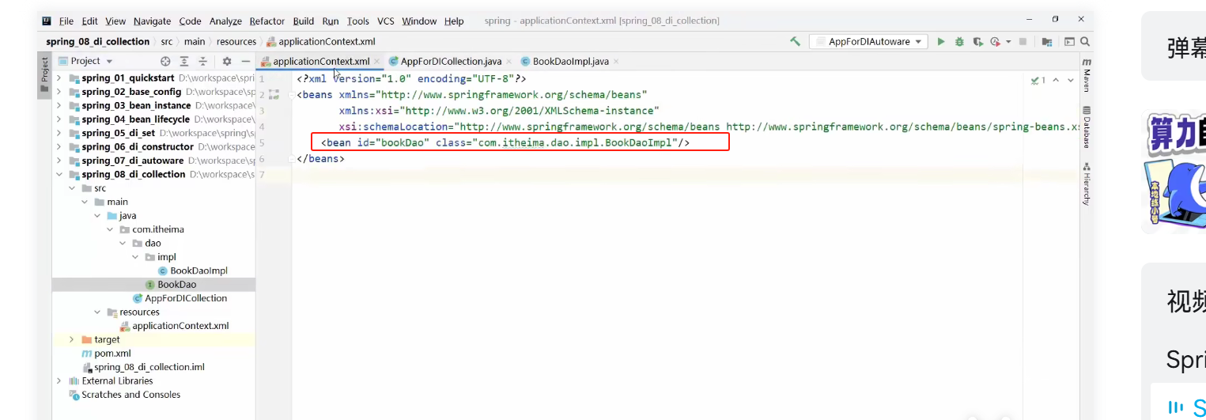Viewport: 1206px width, 420px height.
Task: Open the Hierarchy tool window
Action: pos(1087,184)
